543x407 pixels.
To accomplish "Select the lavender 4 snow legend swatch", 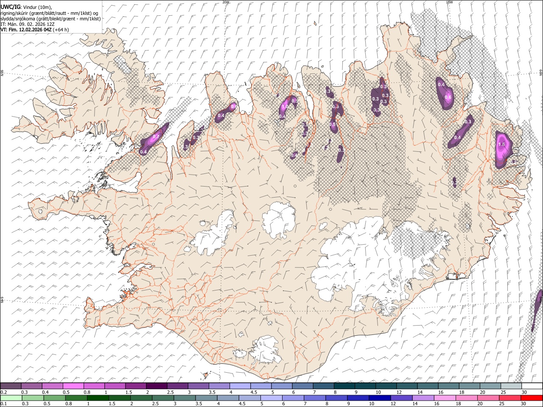I will point(240,386).
